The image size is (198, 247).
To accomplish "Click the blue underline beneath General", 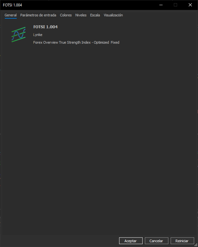I will point(11,18).
